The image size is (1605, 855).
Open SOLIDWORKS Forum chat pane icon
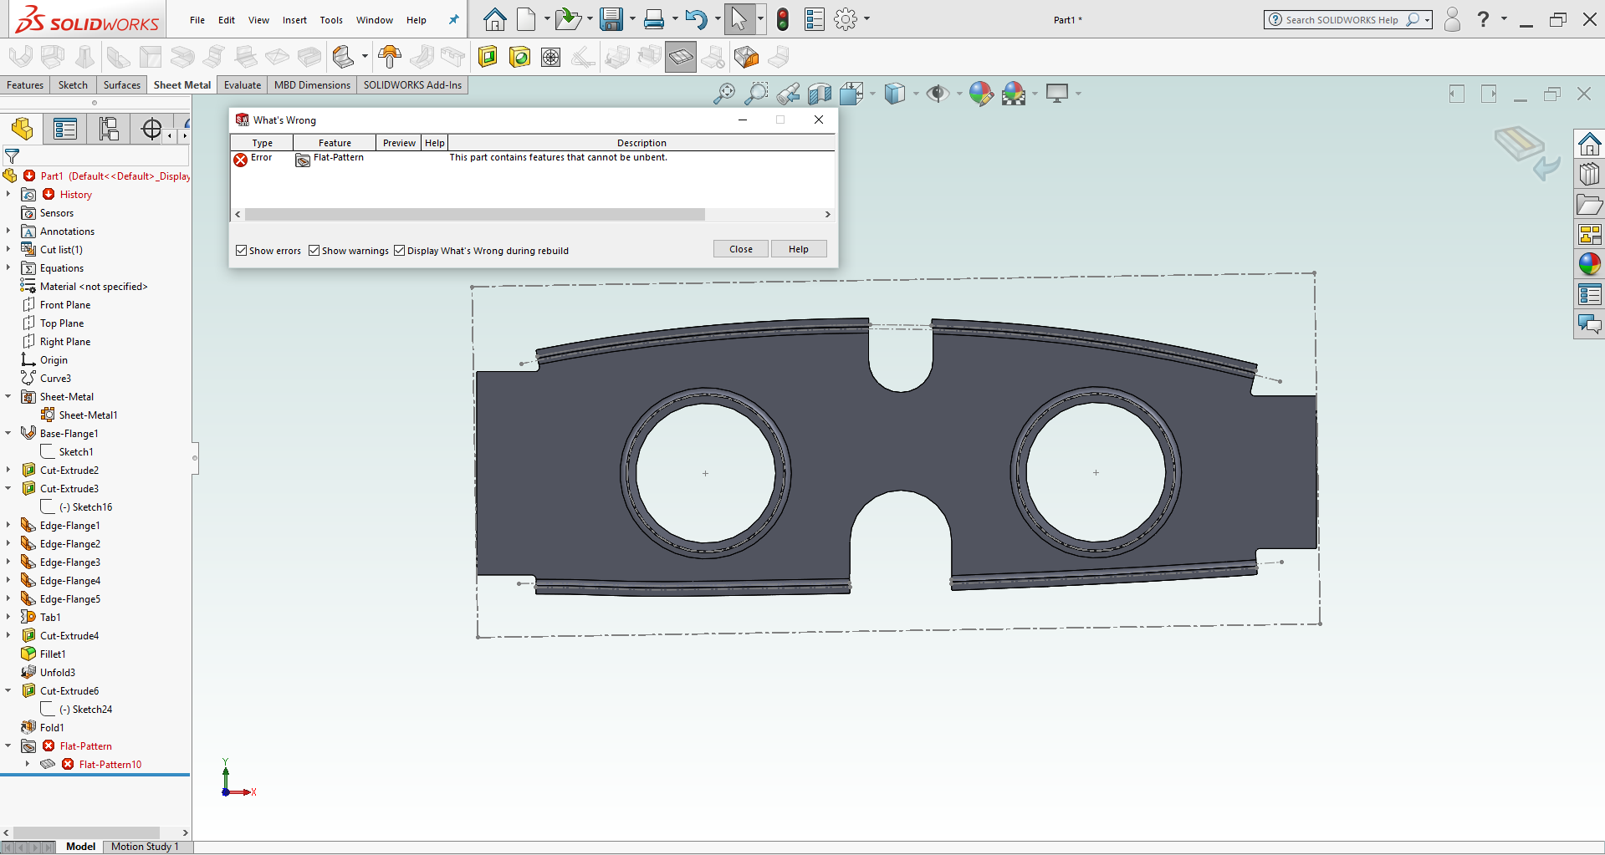tap(1589, 324)
